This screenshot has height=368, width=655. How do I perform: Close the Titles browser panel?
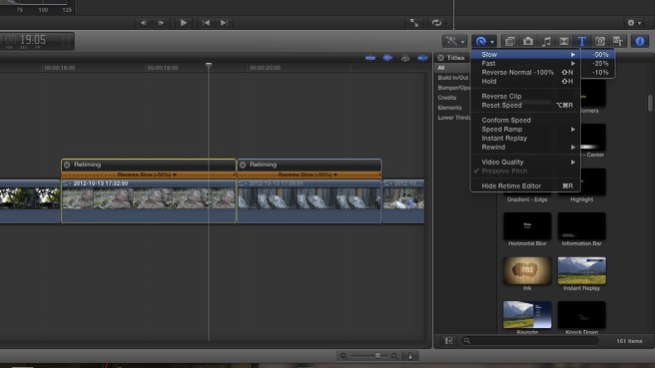tap(440, 58)
